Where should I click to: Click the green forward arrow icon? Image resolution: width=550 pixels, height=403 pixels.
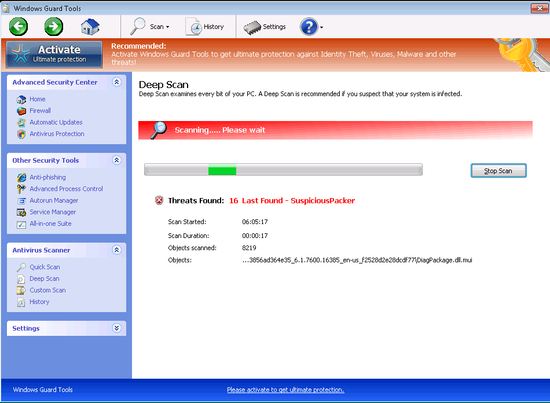tap(54, 27)
